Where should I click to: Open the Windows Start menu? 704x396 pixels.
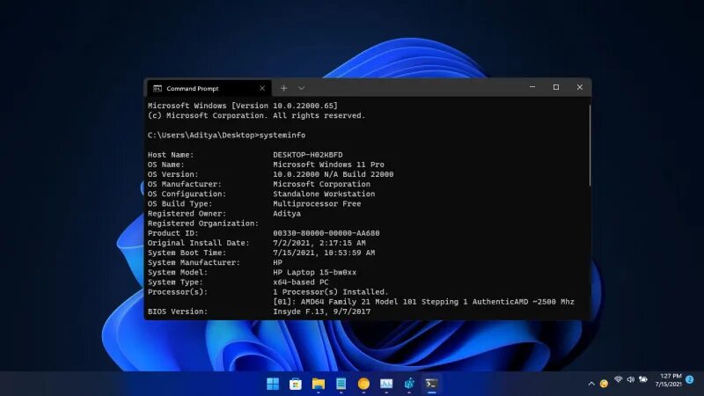point(273,384)
